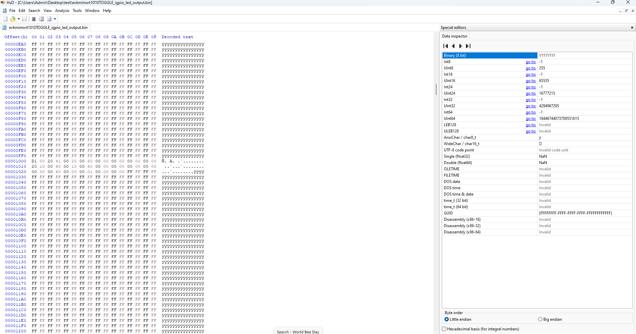The image size is (636, 334).
Task: Open the Analysis menu
Action: (62, 10)
